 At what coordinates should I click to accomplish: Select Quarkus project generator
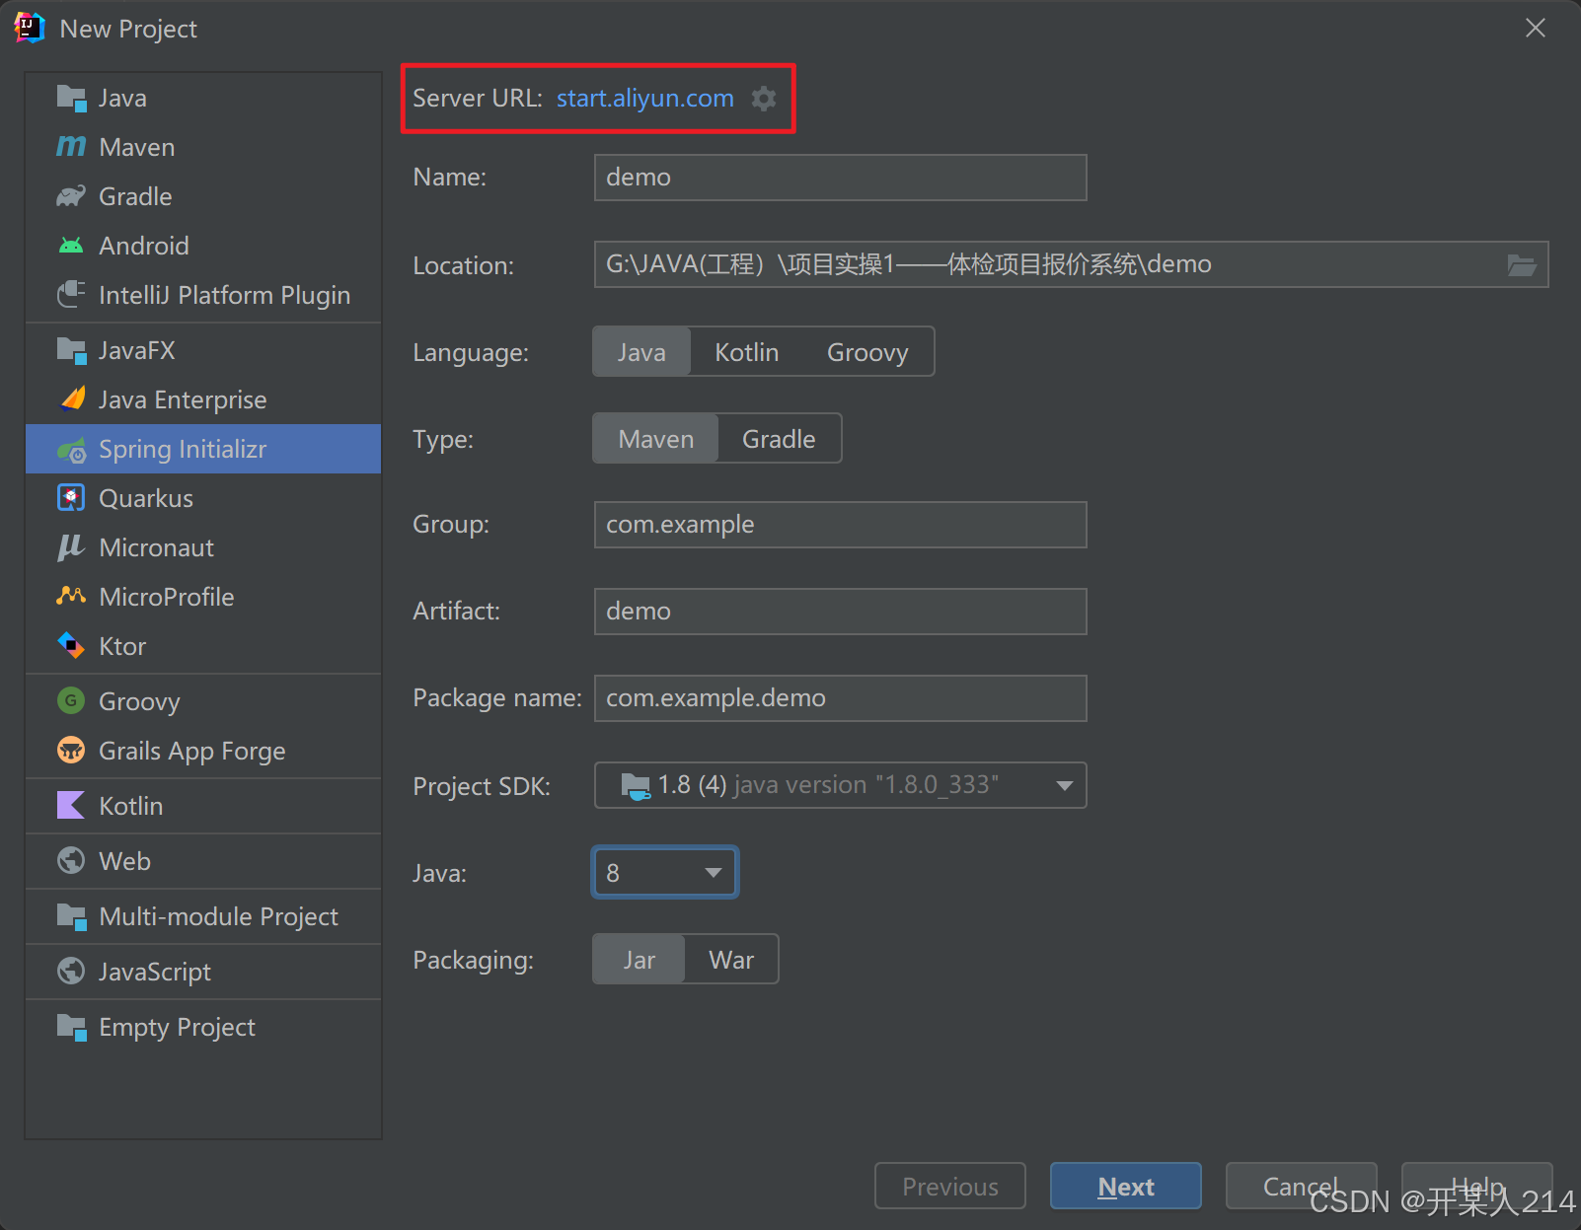coord(203,498)
